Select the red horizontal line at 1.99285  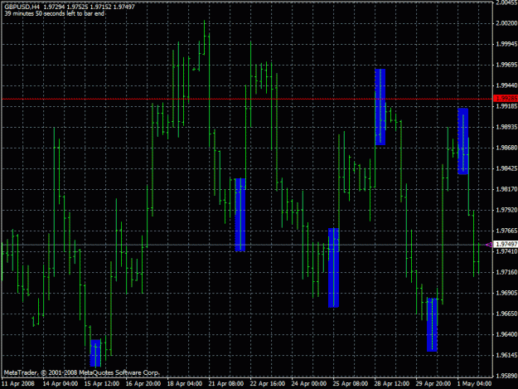click(247, 99)
